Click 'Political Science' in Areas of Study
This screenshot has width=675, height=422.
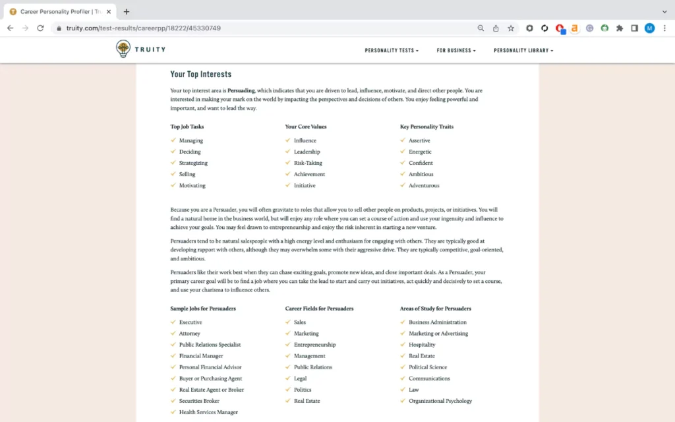pyautogui.click(x=428, y=367)
